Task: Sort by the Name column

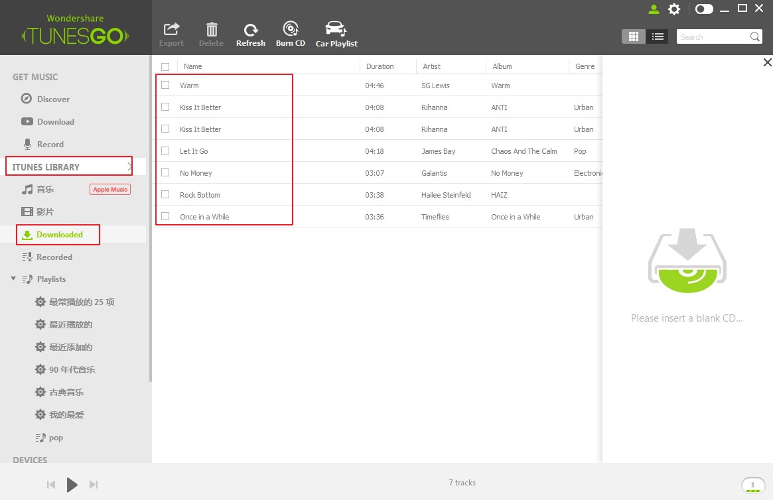Action: [x=193, y=66]
